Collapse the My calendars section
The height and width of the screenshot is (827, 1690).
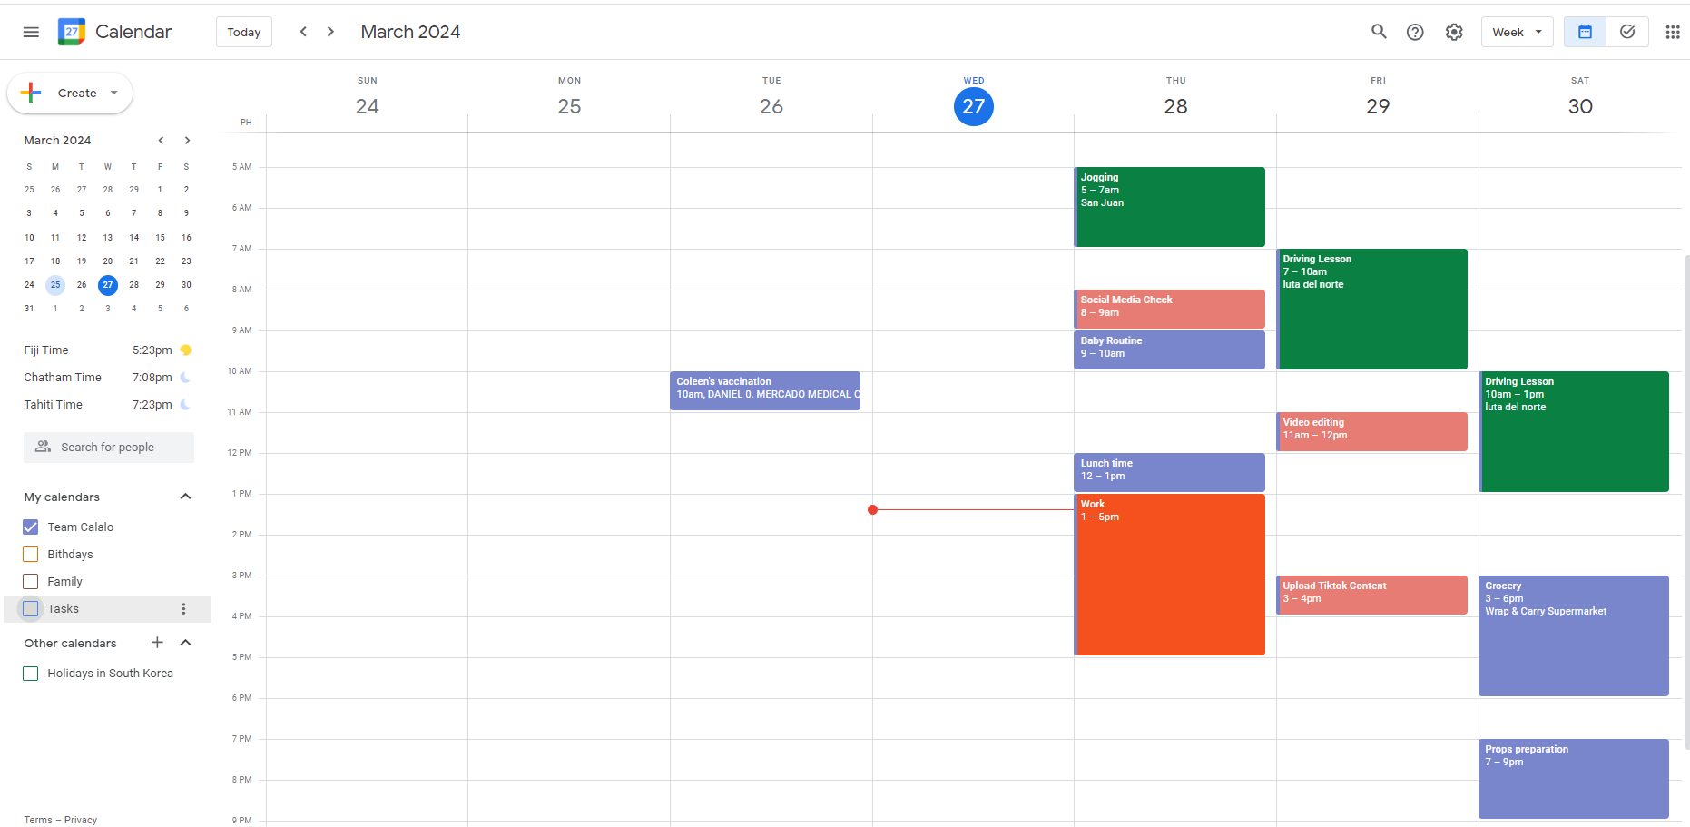(185, 497)
